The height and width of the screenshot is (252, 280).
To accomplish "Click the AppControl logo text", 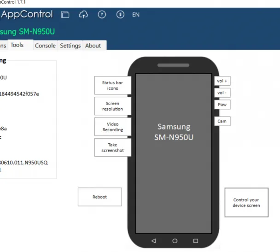I will click(x=27, y=14).
